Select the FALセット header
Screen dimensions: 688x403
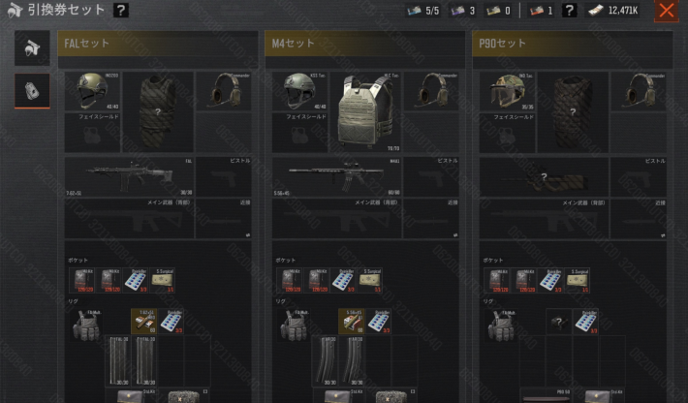(158, 44)
